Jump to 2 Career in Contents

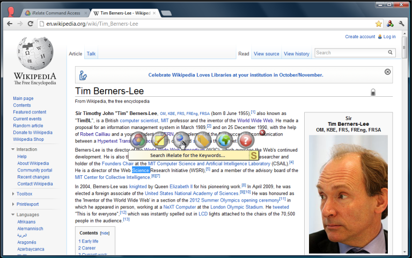(87, 248)
